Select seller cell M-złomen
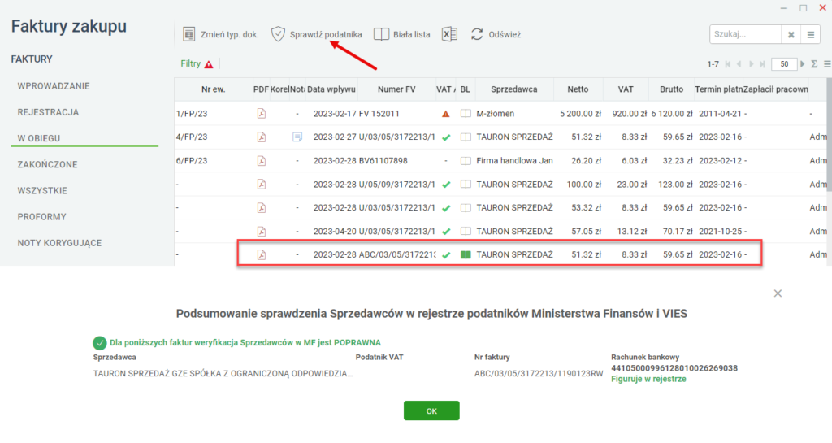Screen dimensions: 832x443 [x=495, y=114]
